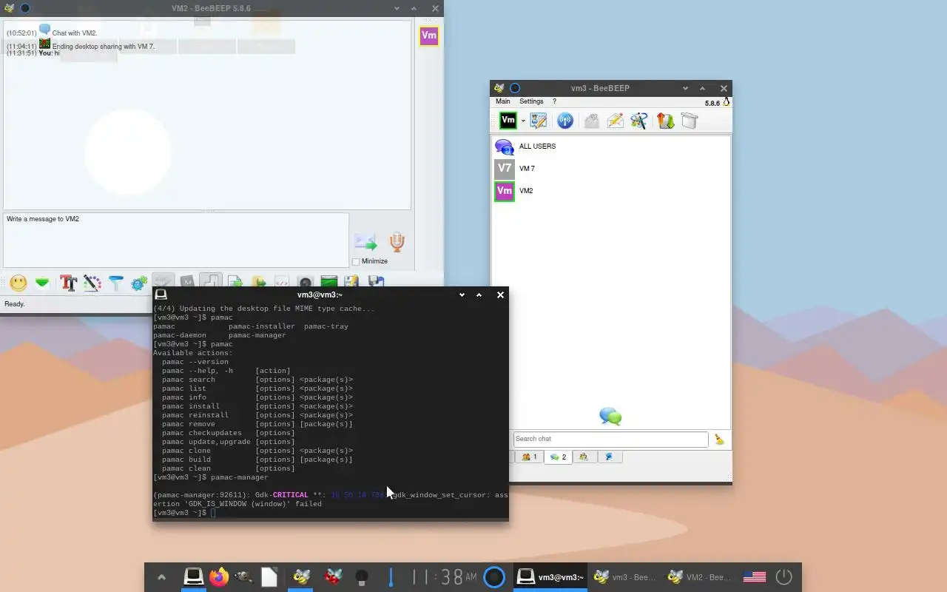Click the vertical blue thermometer taskbar indicator
This screenshot has width=947, height=592.
point(391,576)
